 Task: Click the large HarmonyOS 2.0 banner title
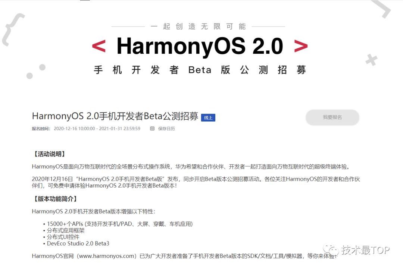[x=200, y=46]
